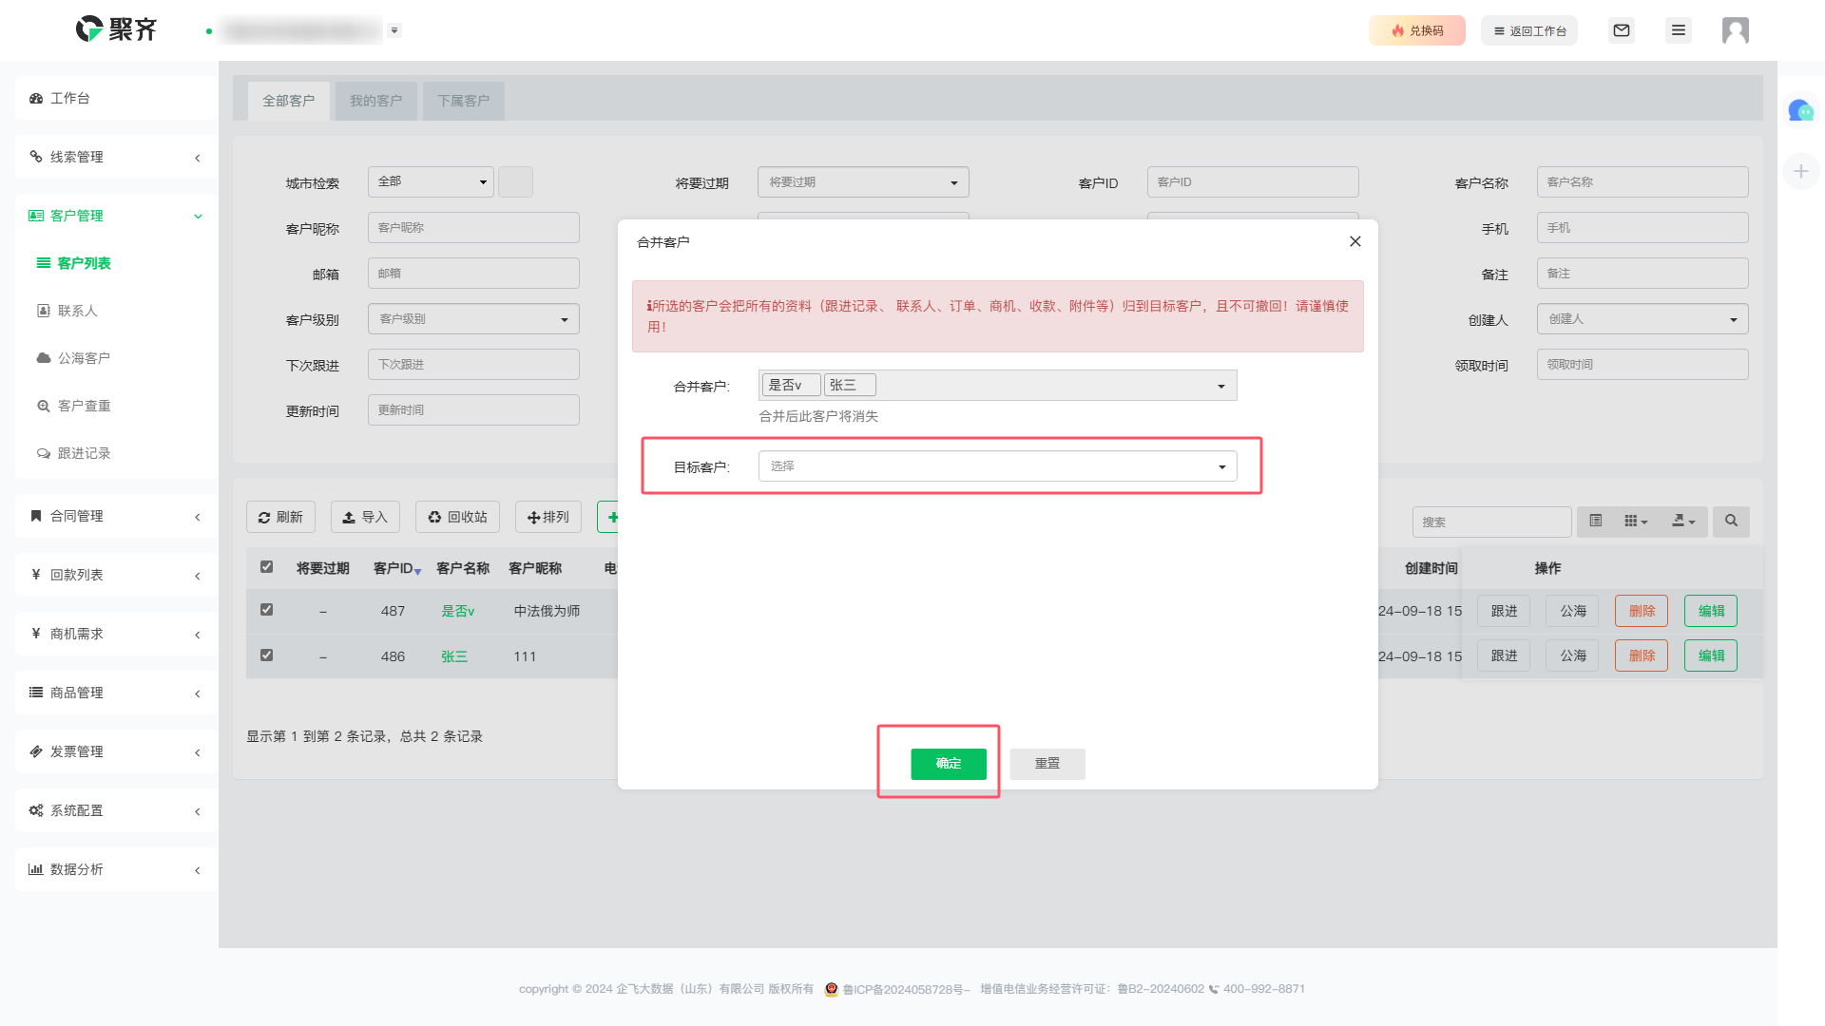Image resolution: width=1825 pixels, height=1026 pixels.
Task: Click 跟进 for customer 487
Action: click(1504, 611)
